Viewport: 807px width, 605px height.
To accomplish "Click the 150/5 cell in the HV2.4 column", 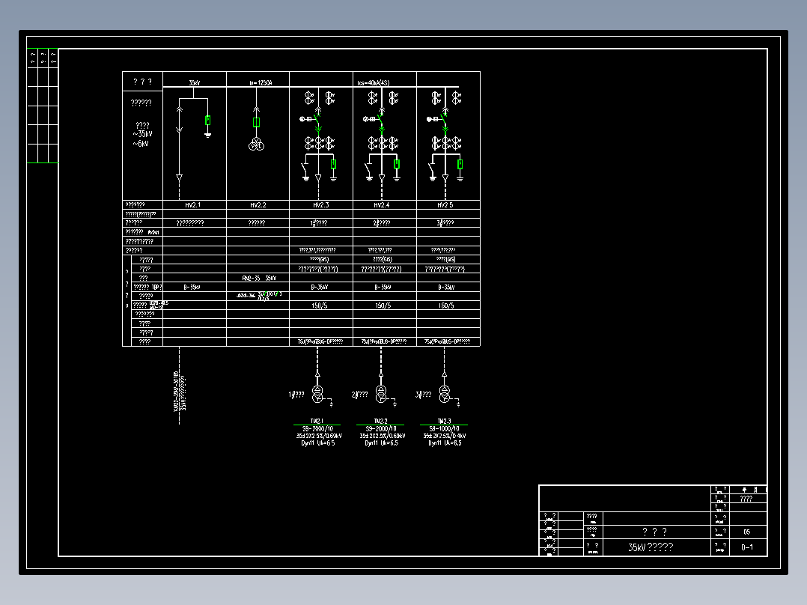I will pyautogui.click(x=383, y=305).
